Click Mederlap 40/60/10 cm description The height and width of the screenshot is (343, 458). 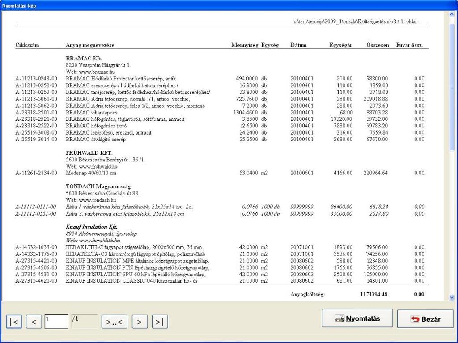(91, 173)
